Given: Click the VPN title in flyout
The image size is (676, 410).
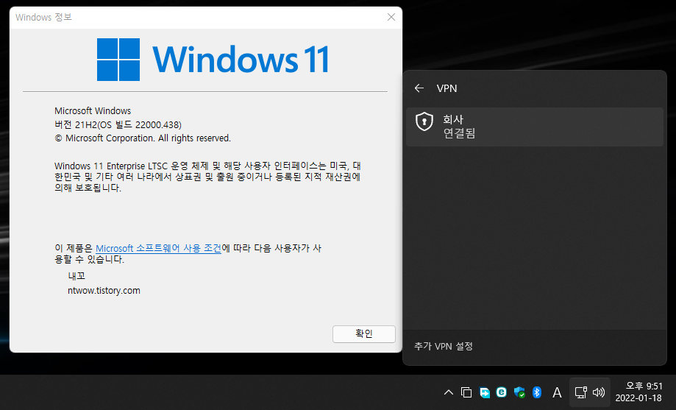Looking at the screenshot, I should pos(446,88).
